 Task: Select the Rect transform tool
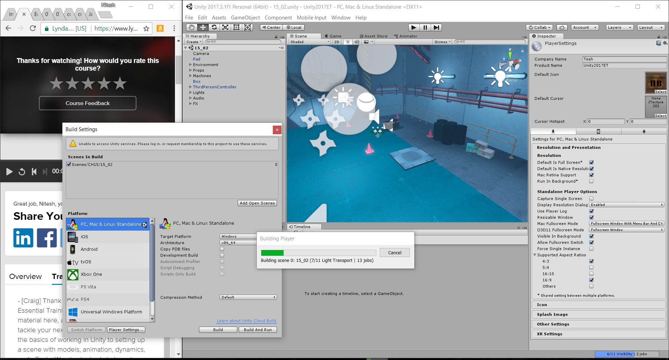coord(236,27)
